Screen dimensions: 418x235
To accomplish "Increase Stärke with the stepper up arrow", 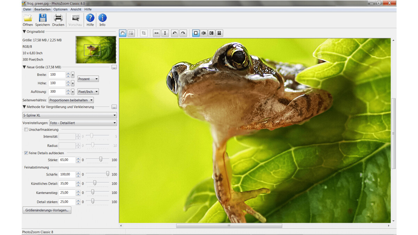I will (78, 158).
